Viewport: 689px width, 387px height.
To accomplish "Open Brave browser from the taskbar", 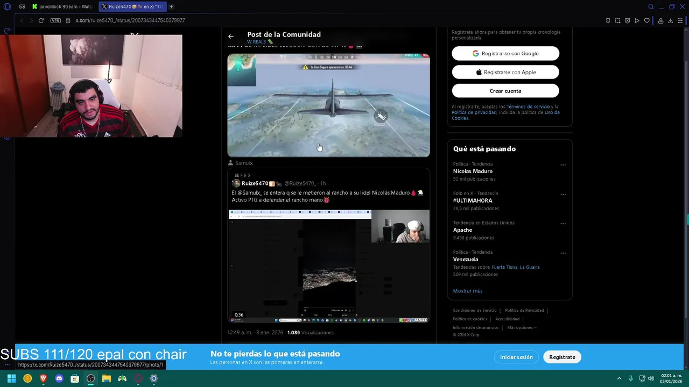I will point(43,378).
